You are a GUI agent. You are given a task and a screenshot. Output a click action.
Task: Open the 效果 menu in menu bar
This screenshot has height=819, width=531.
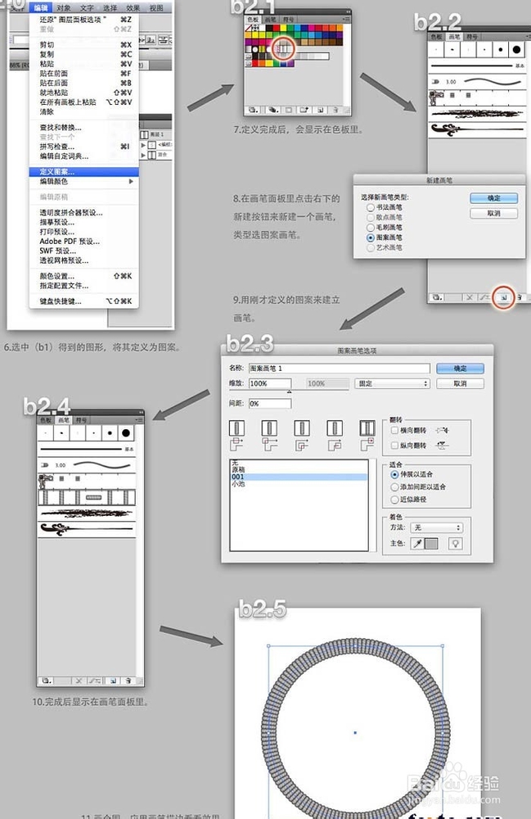(x=133, y=8)
